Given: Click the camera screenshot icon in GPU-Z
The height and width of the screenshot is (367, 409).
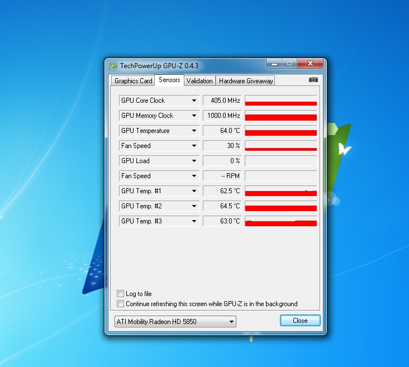Looking at the screenshot, I should (313, 80).
